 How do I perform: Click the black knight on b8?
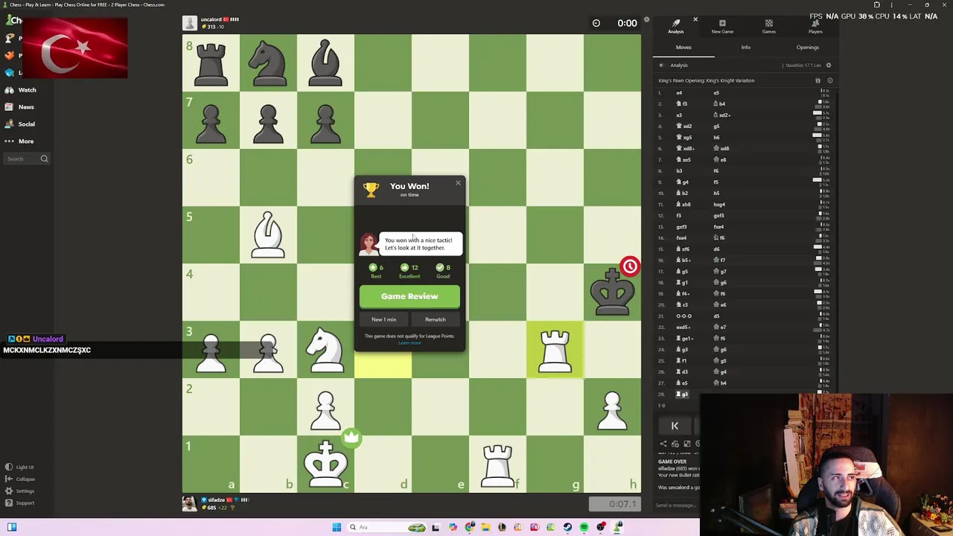pos(268,63)
